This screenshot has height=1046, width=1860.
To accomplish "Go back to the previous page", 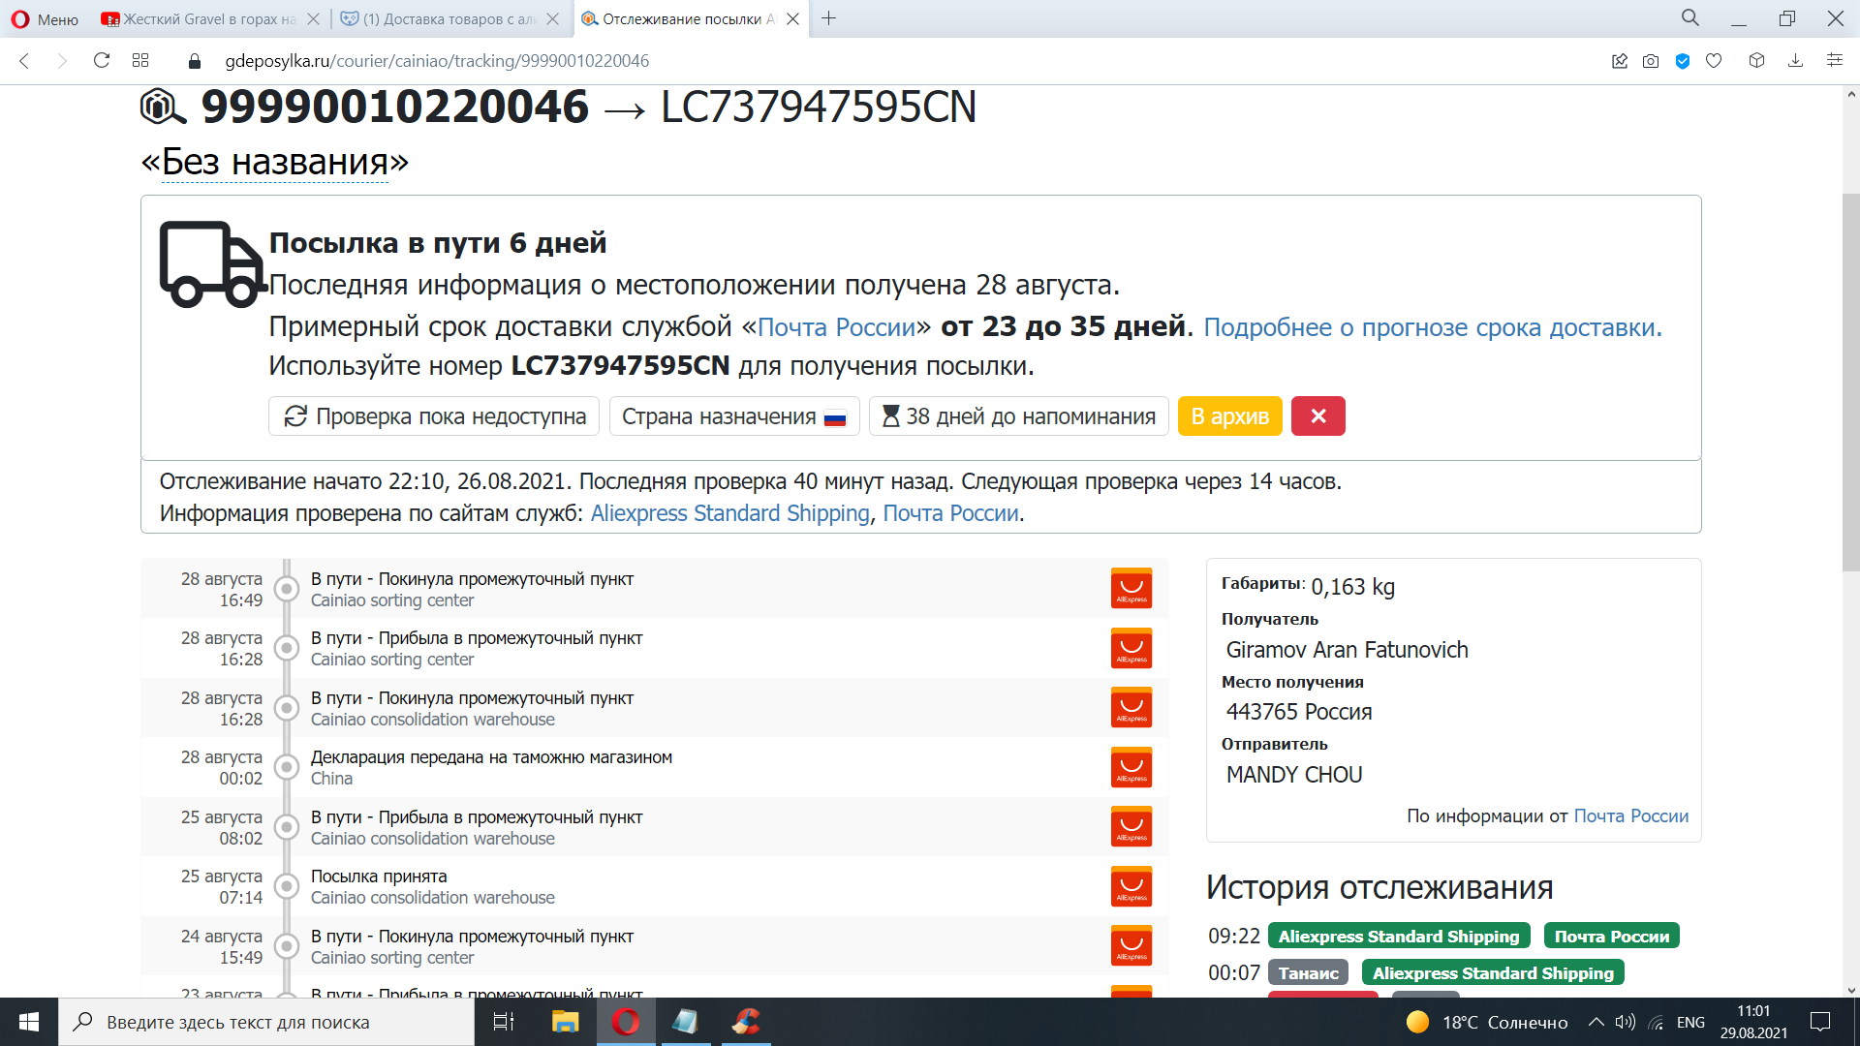I will 25,61.
